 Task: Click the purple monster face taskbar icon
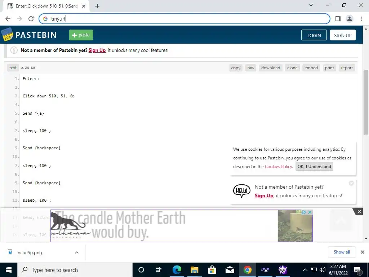pos(283,270)
